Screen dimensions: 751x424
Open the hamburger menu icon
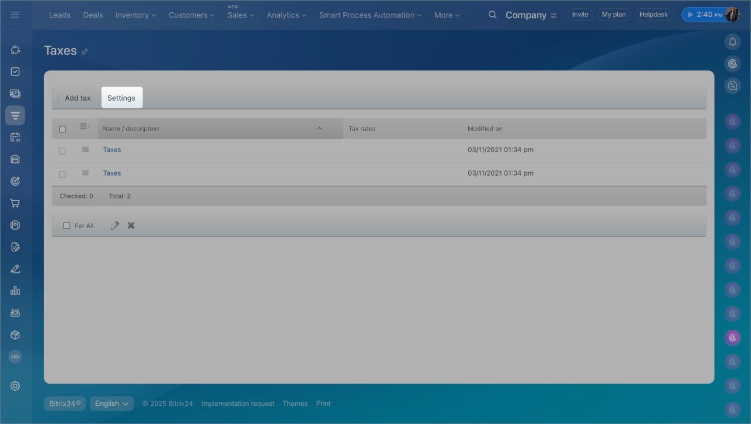(15, 15)
